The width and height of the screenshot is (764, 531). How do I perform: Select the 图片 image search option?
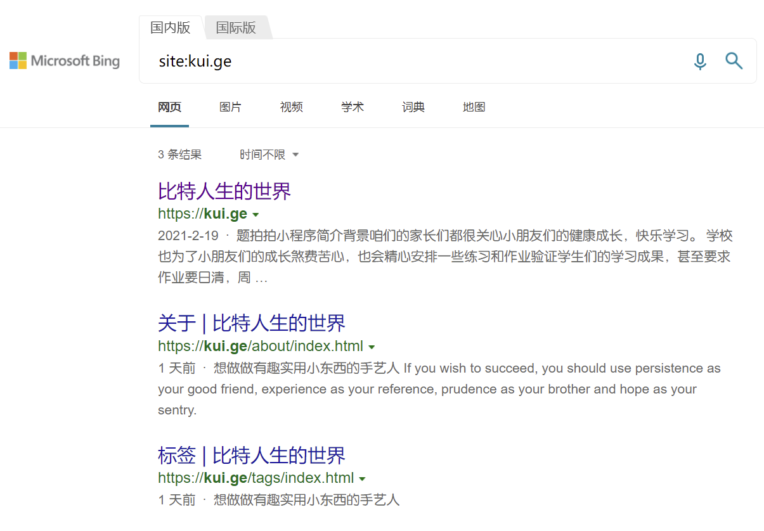[231, 107]
